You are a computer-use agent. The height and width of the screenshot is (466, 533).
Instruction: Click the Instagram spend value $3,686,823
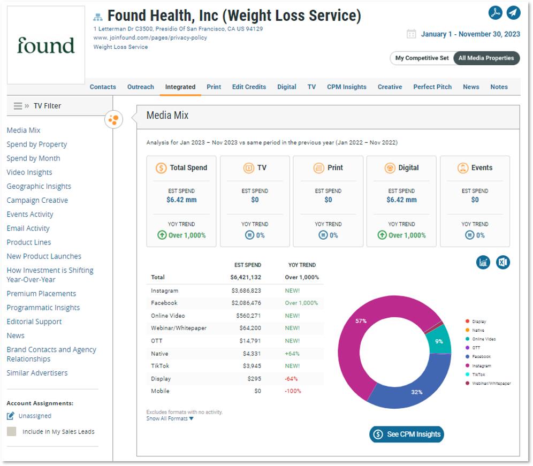(x=246, y=291)
